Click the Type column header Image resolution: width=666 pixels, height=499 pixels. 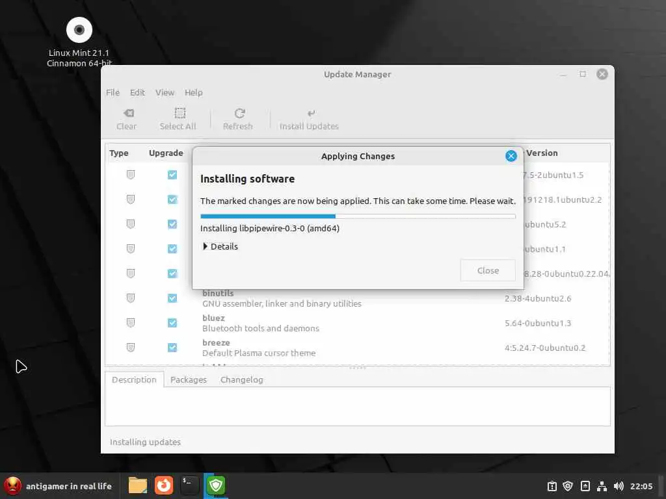pyautogui.click(x=119, y=153)
